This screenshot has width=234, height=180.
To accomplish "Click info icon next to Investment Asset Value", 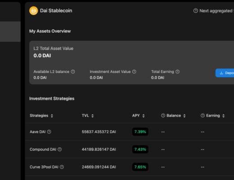I will point(134,72).
